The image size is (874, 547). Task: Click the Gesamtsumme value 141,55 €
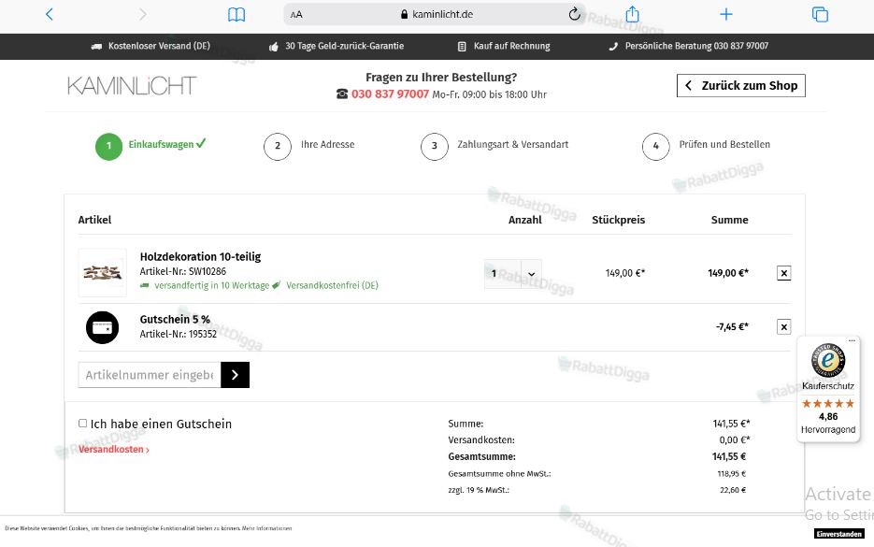[729, 456]
